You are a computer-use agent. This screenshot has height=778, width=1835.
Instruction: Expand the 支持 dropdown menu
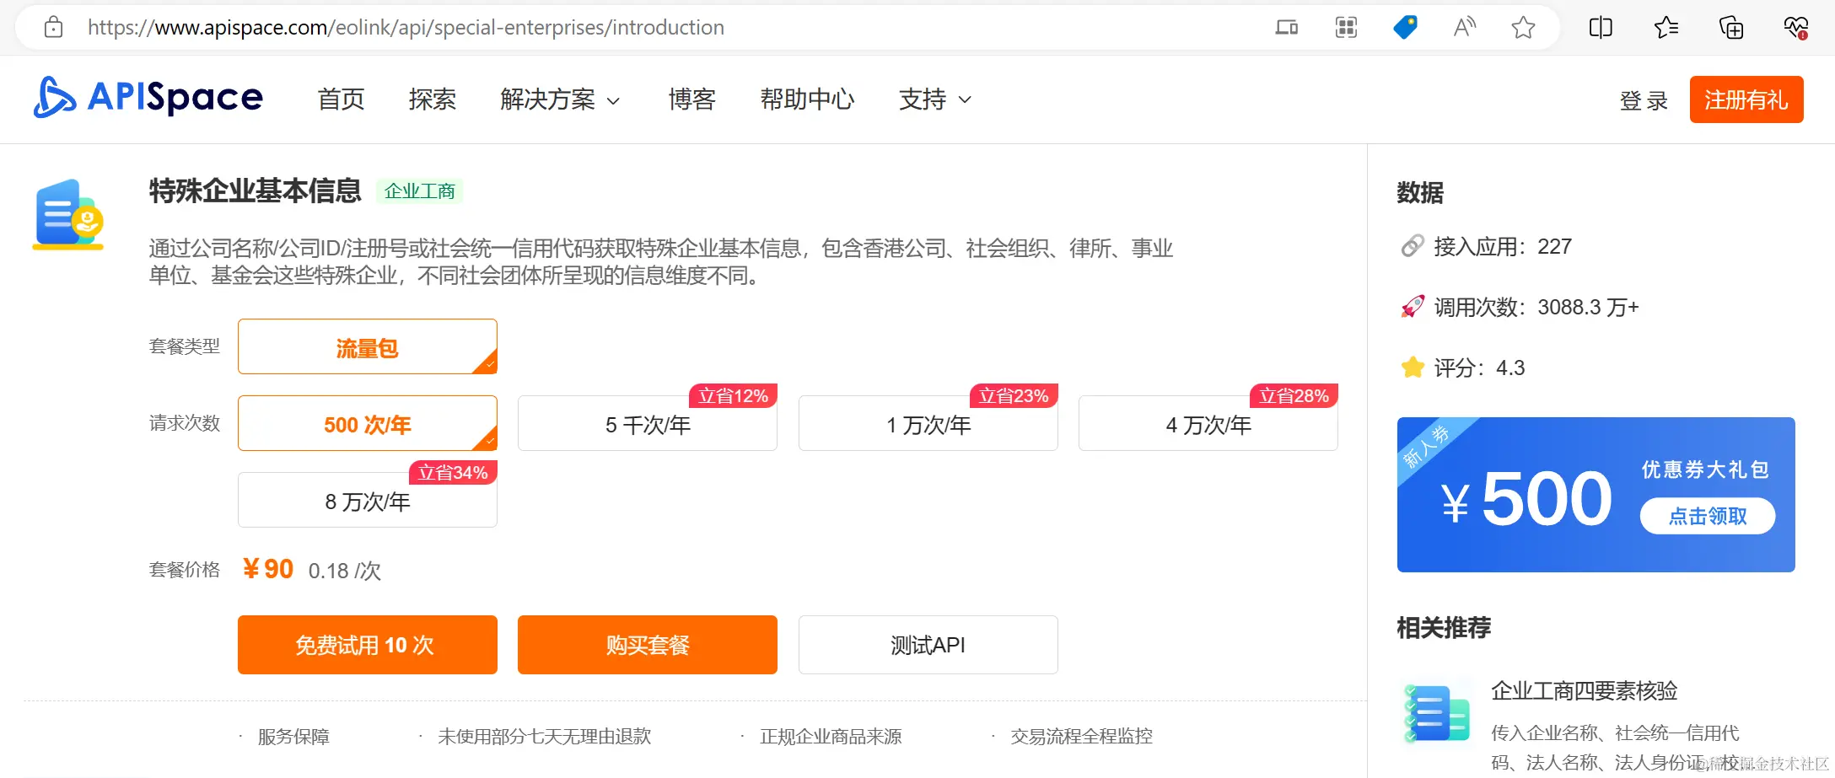pos(935,99)
